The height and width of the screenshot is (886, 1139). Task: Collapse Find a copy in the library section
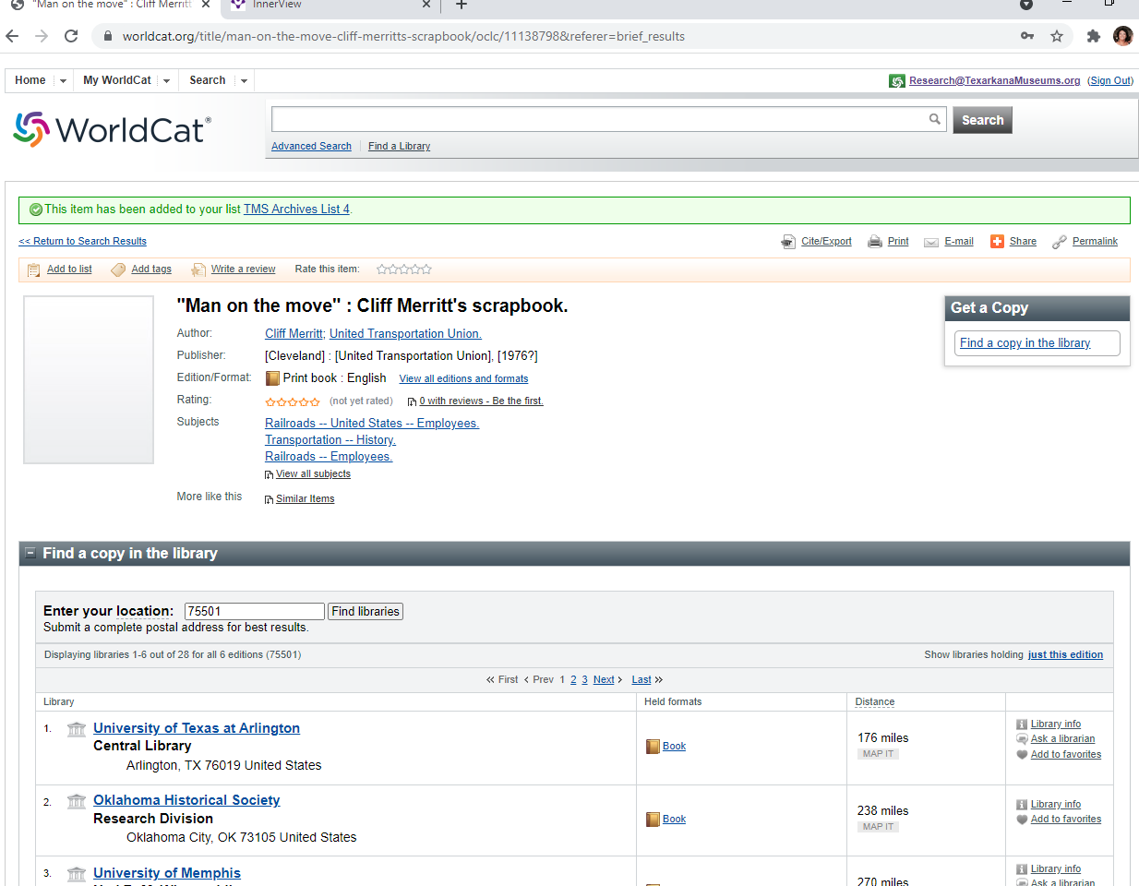(30, 553)
